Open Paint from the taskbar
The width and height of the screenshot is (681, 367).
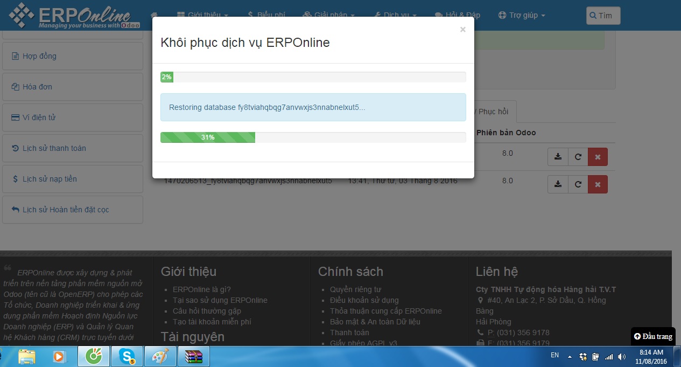pyautogui.click(x=160, y=357)
